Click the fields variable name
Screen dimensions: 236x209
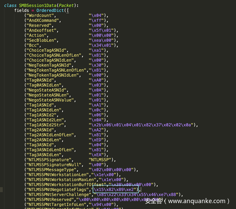(21, 11)
